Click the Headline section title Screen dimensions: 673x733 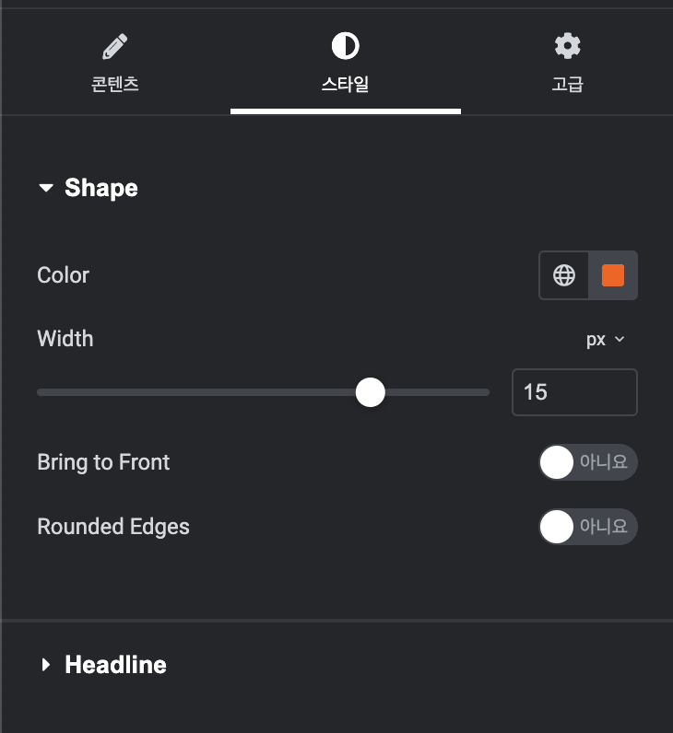tap(115, 665)
